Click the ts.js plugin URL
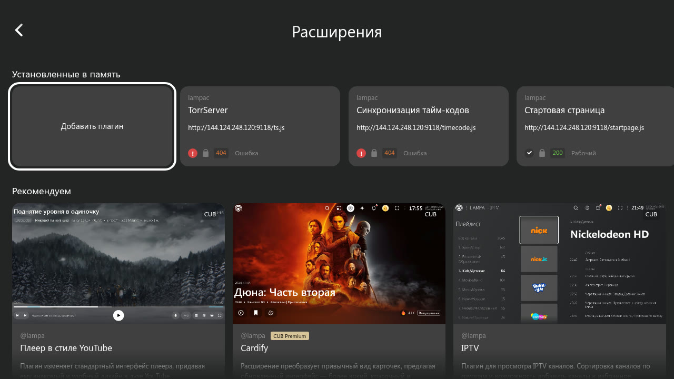The image size is (674, 379). (236, 127)
